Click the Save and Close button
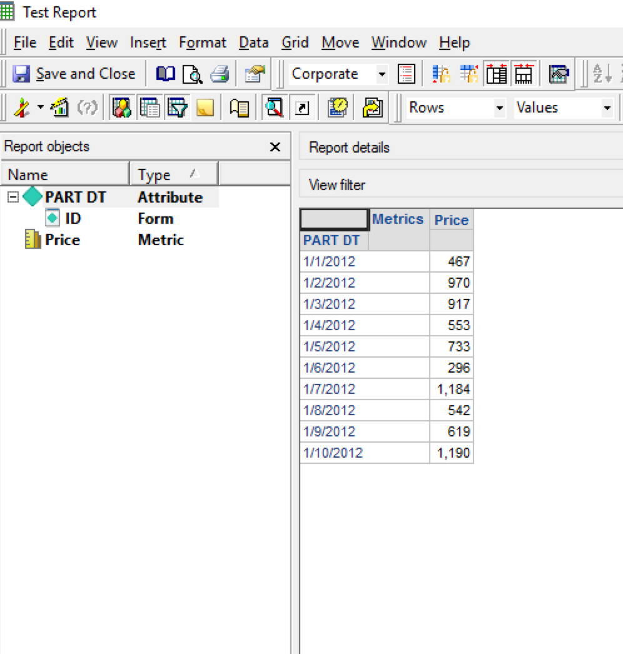This screenshot has width=623, height=654. [74, 74]
